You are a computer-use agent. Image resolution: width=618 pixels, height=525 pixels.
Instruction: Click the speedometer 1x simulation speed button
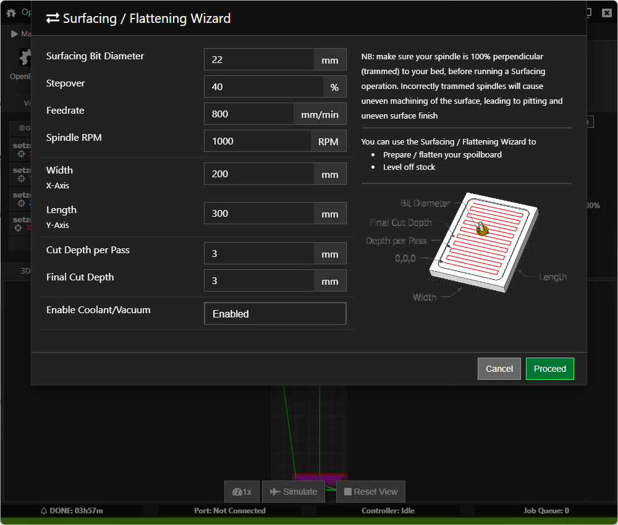pos(242,492)
